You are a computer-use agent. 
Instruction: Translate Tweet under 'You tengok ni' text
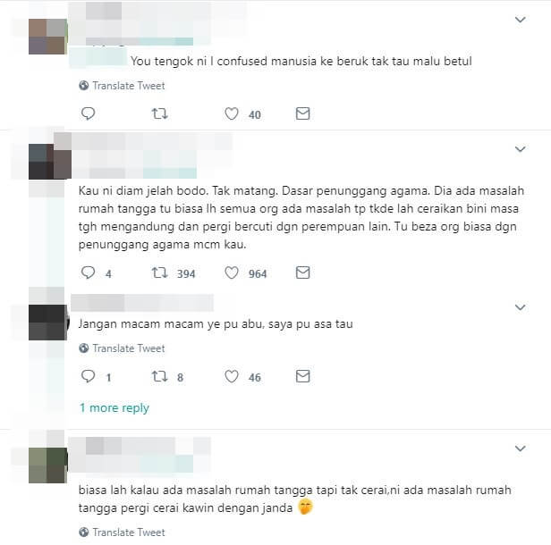(122, 86)
